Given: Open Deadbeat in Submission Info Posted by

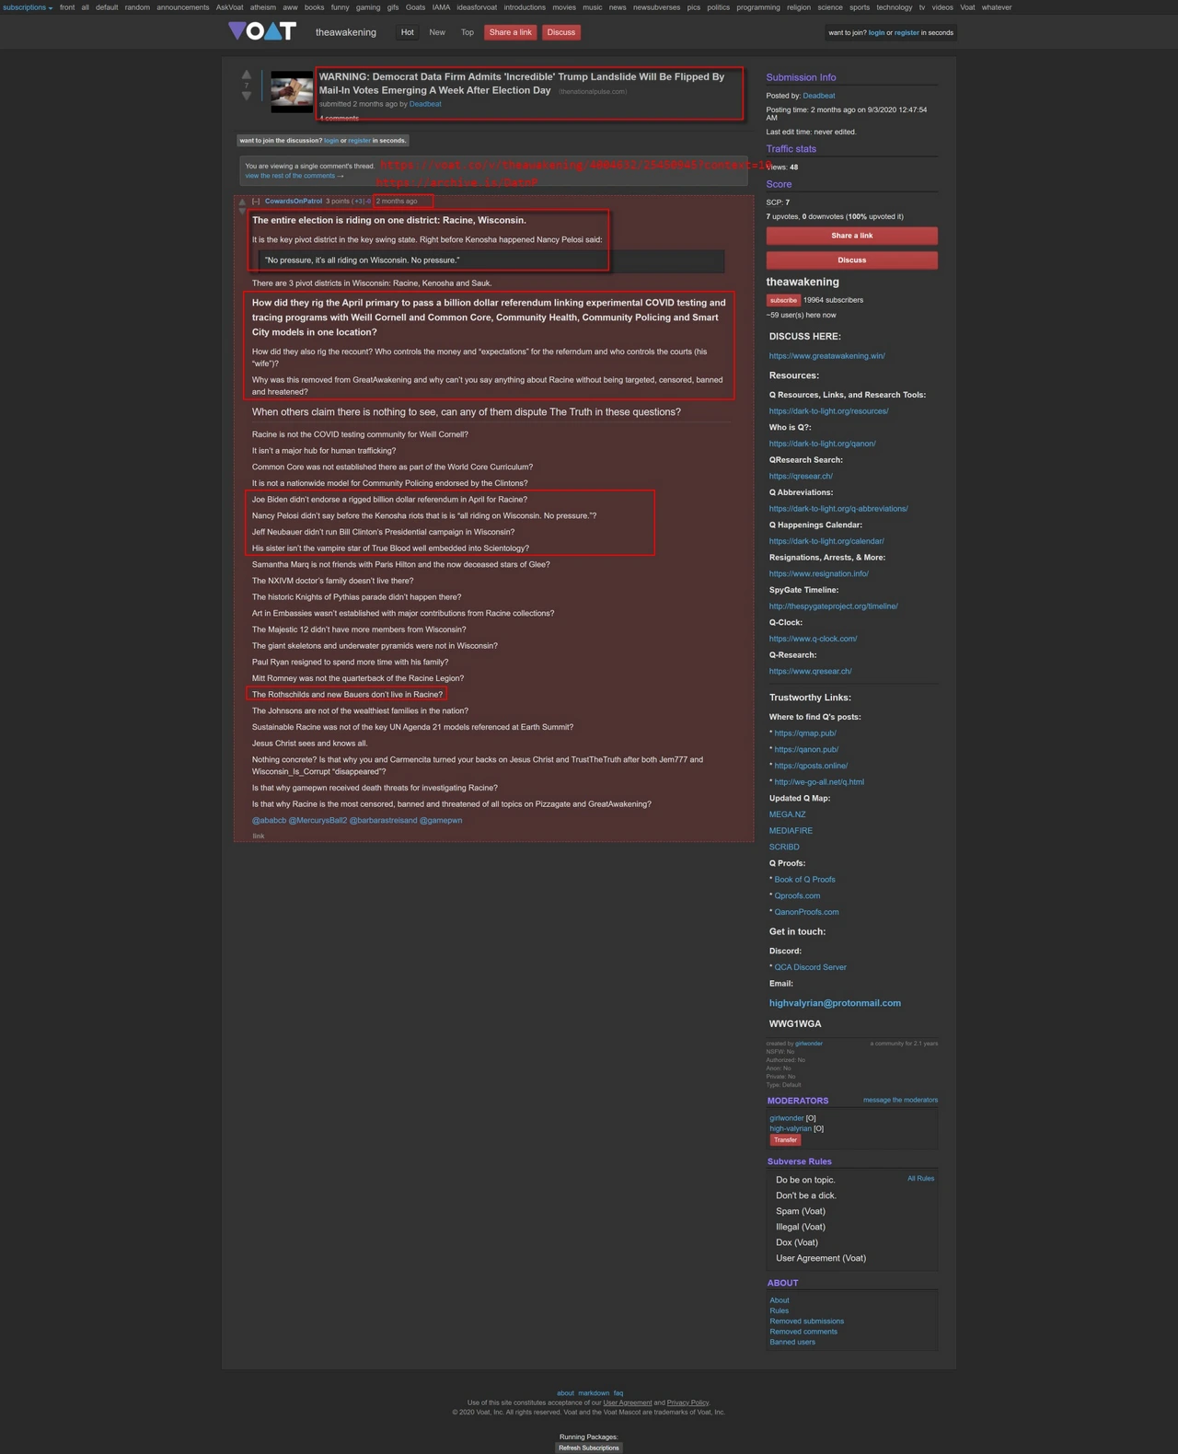Looking at the screenshot, I should coord(819,96).
